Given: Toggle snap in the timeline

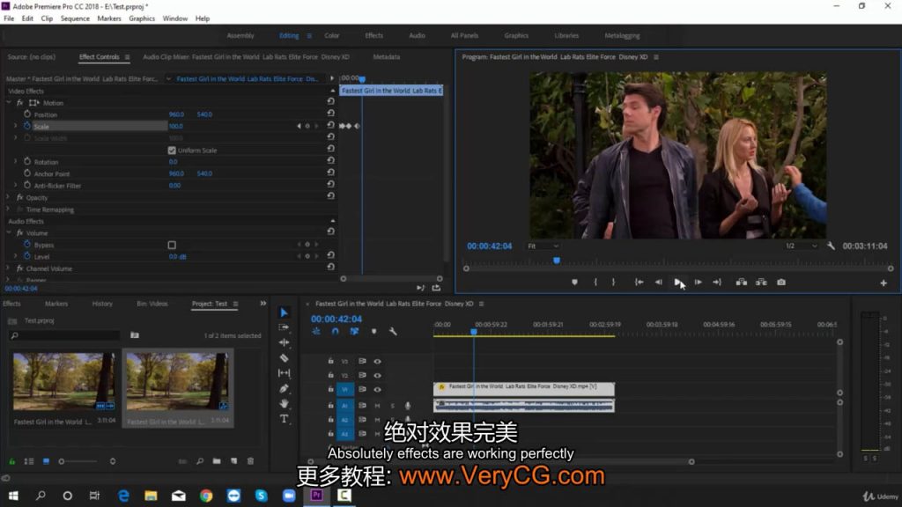Looking at the screenshot, I should click(x=336, y=332).
